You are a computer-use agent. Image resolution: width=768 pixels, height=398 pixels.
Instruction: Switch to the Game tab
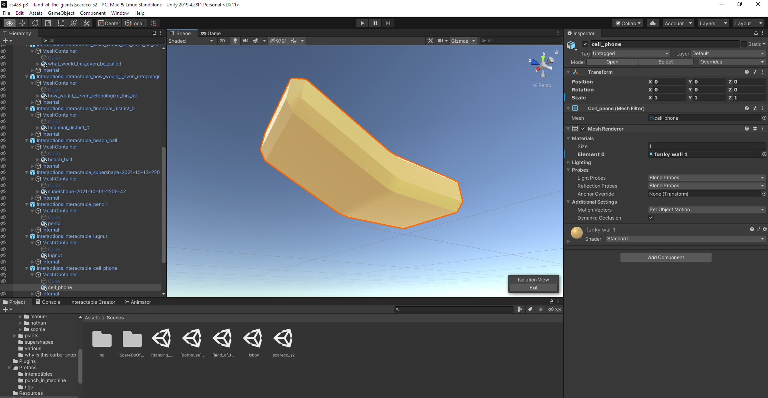[211, 33]
